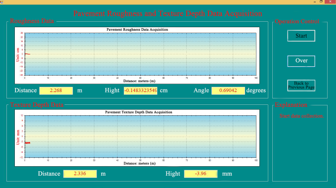Minimize the application window
The width and height of the screenshot is (336, 188).
[x=315, y=1]
